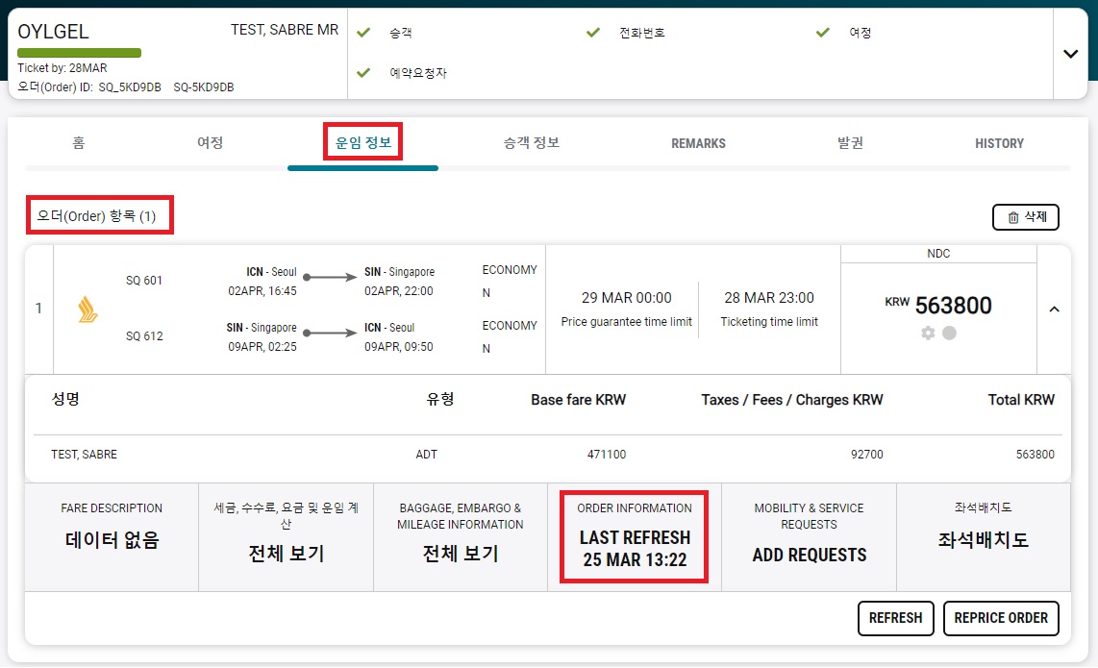
Task: Open the HISTORY tab
Action: [999, 143]
